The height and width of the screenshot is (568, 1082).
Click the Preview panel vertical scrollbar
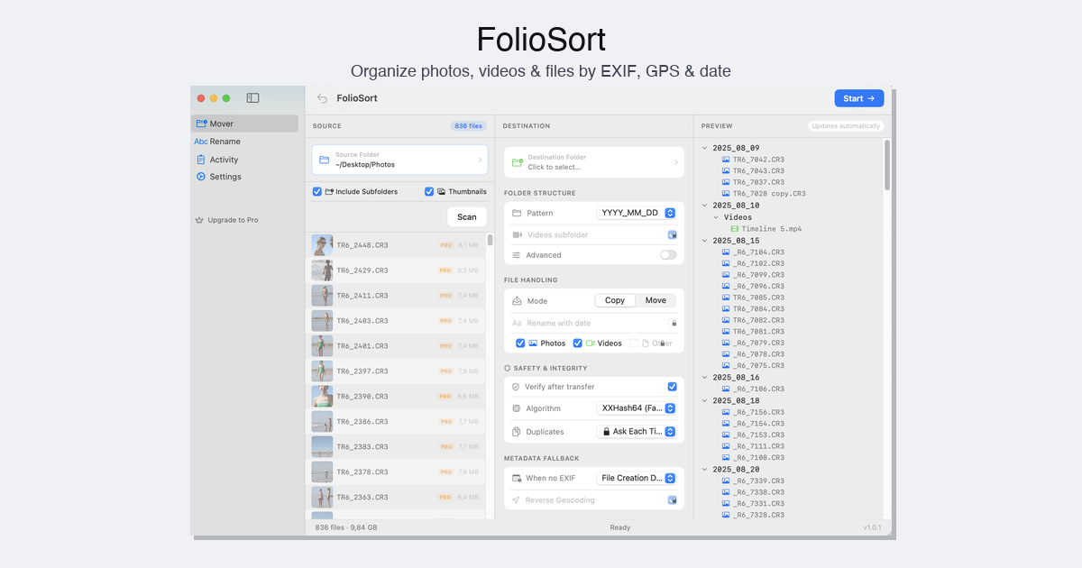point(887,164)
